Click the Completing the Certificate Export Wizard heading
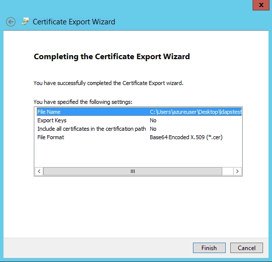Viewport: 272px width, 262px height. (112, 57)
